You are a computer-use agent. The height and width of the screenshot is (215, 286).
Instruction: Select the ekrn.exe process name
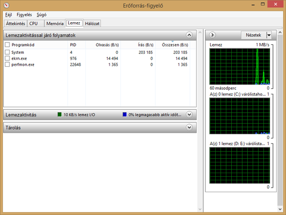click(x=19, y=59)
